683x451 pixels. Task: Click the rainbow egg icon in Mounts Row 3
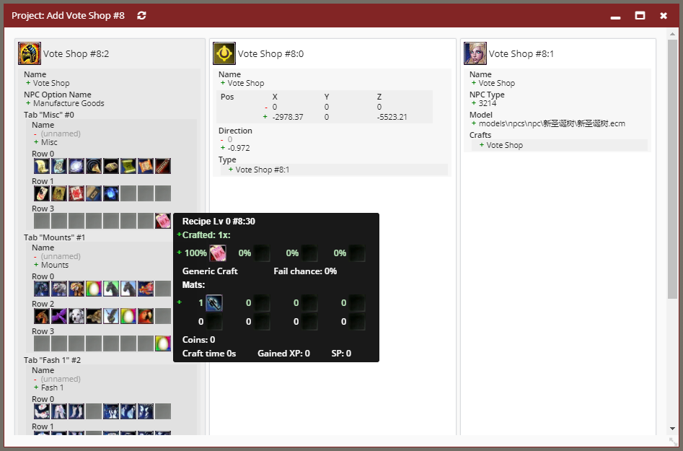coord(163,343)
